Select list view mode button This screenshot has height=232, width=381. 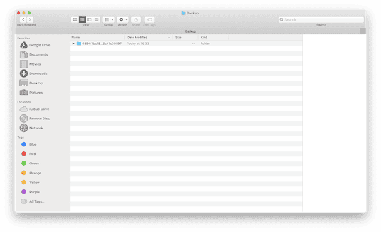click(82, 19)
